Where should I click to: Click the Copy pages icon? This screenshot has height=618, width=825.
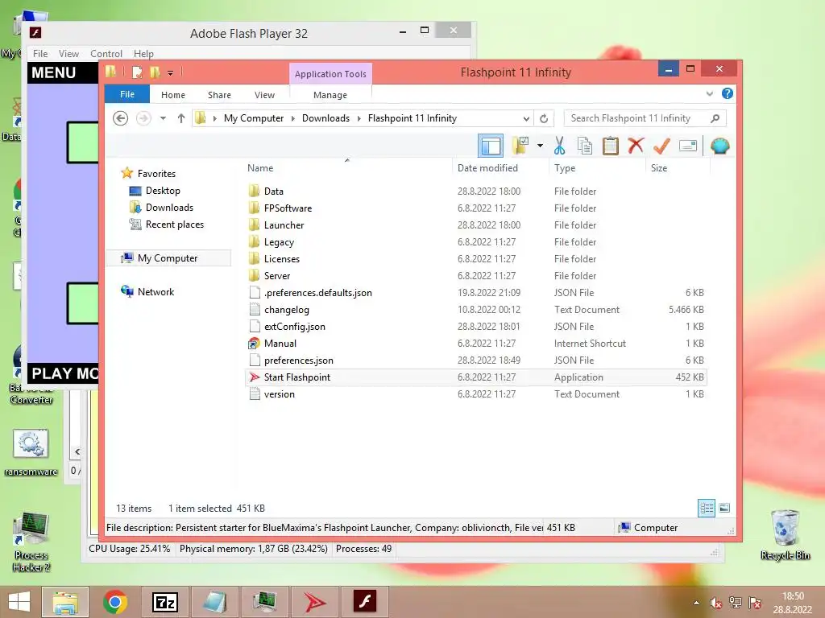pos(585,146)
